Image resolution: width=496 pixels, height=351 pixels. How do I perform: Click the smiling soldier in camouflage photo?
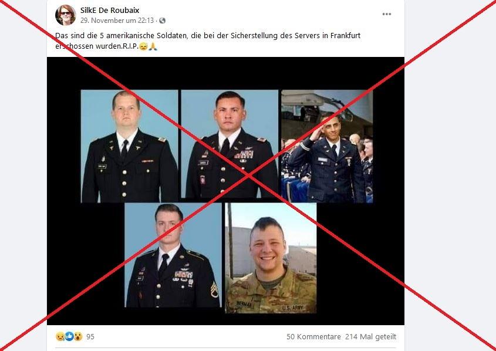click(x=271, y=258)
